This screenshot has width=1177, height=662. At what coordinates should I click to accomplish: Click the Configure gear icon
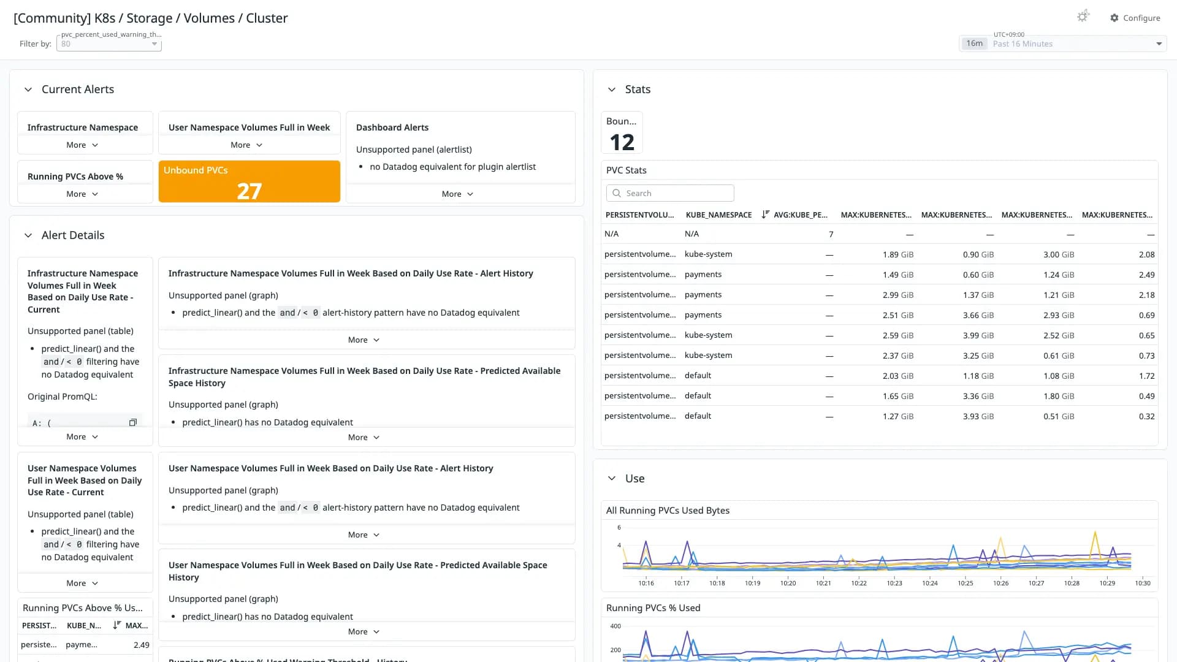1114,18
